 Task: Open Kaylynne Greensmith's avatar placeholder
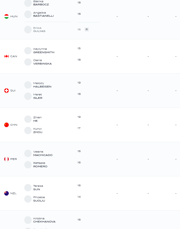28,51
